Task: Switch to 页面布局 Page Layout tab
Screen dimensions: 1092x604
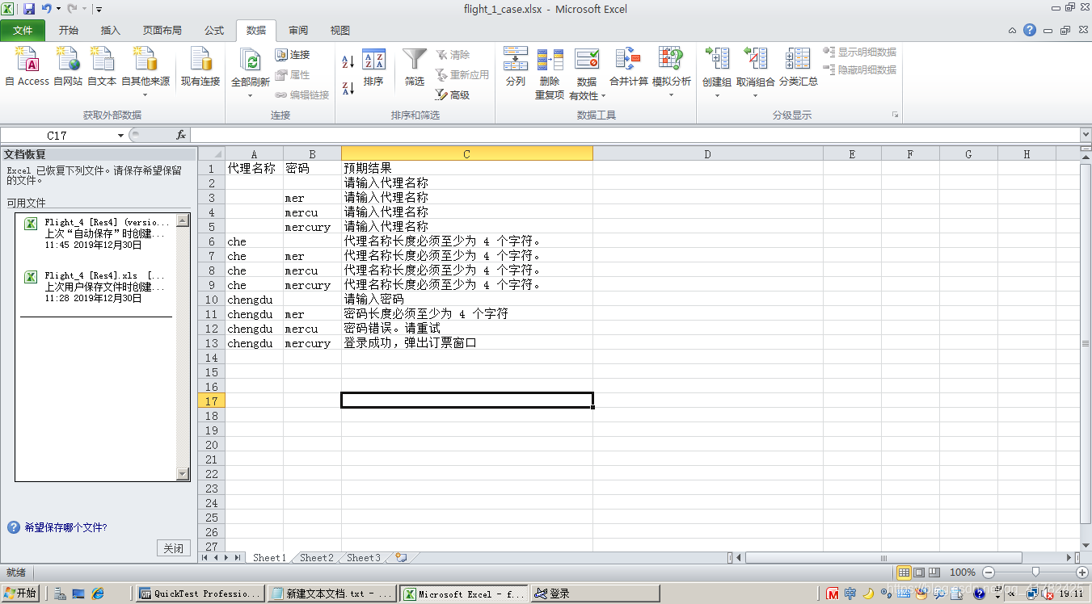Action: [x=162, y=31]
